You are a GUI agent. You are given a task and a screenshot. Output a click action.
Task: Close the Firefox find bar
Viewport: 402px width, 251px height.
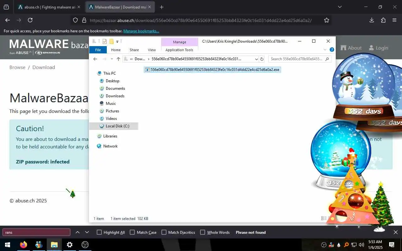pyautogui.click(x=396, y=232)
